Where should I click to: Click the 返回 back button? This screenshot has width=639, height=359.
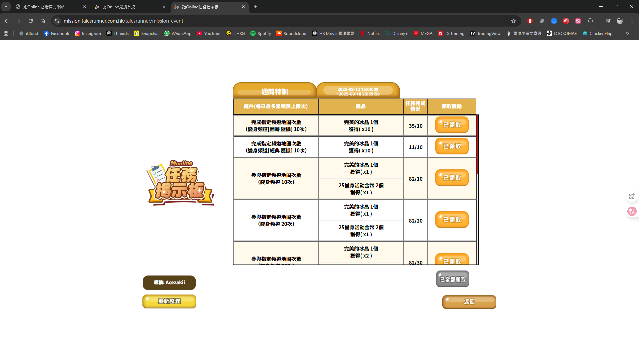pos(469,302)
